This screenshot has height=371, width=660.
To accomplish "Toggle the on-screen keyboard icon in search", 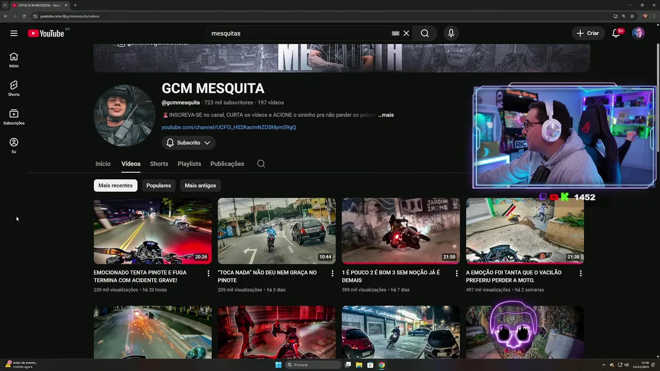I will pos(395,33).
